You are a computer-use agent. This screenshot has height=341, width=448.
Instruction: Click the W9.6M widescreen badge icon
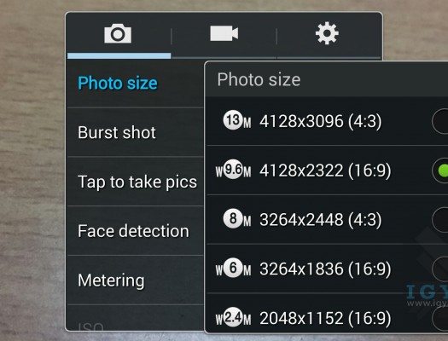click(x=233, y=170)
